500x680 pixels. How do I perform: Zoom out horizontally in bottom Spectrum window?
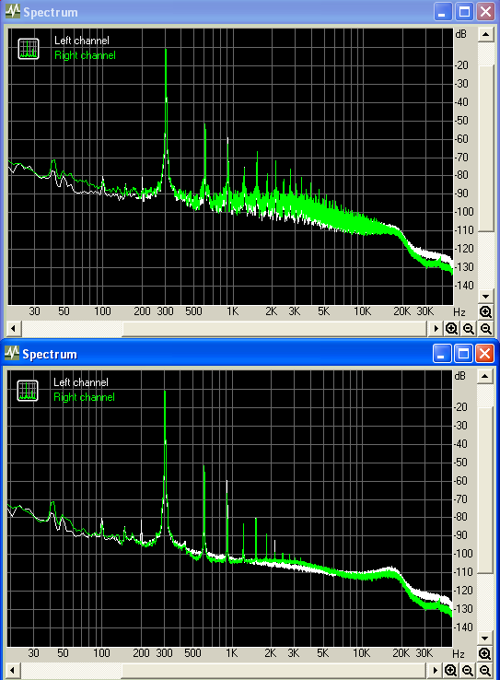pyautogui.click(x=468, y=671)
